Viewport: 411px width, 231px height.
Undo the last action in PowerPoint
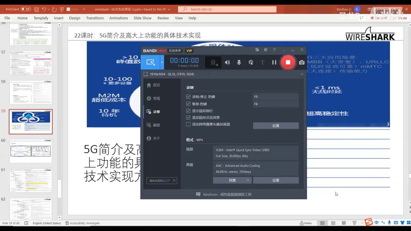[44, 9]
